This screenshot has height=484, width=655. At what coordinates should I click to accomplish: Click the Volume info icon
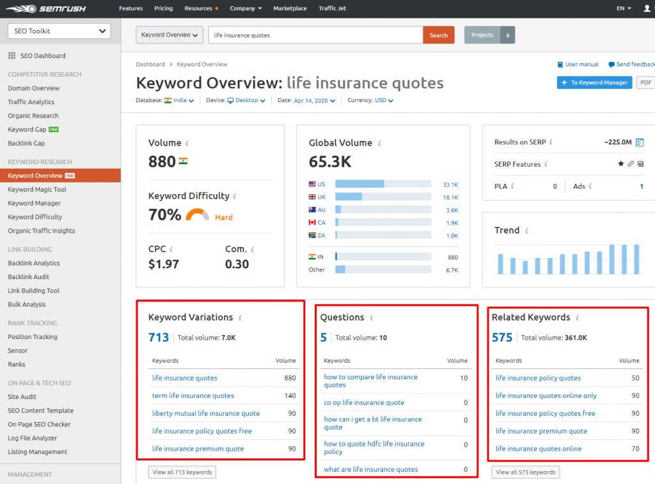[x=187, y=144]
